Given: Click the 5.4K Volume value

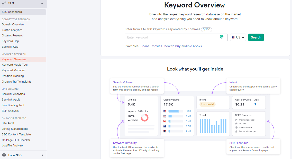Looking at the screenshot, I should pos(131,104).
